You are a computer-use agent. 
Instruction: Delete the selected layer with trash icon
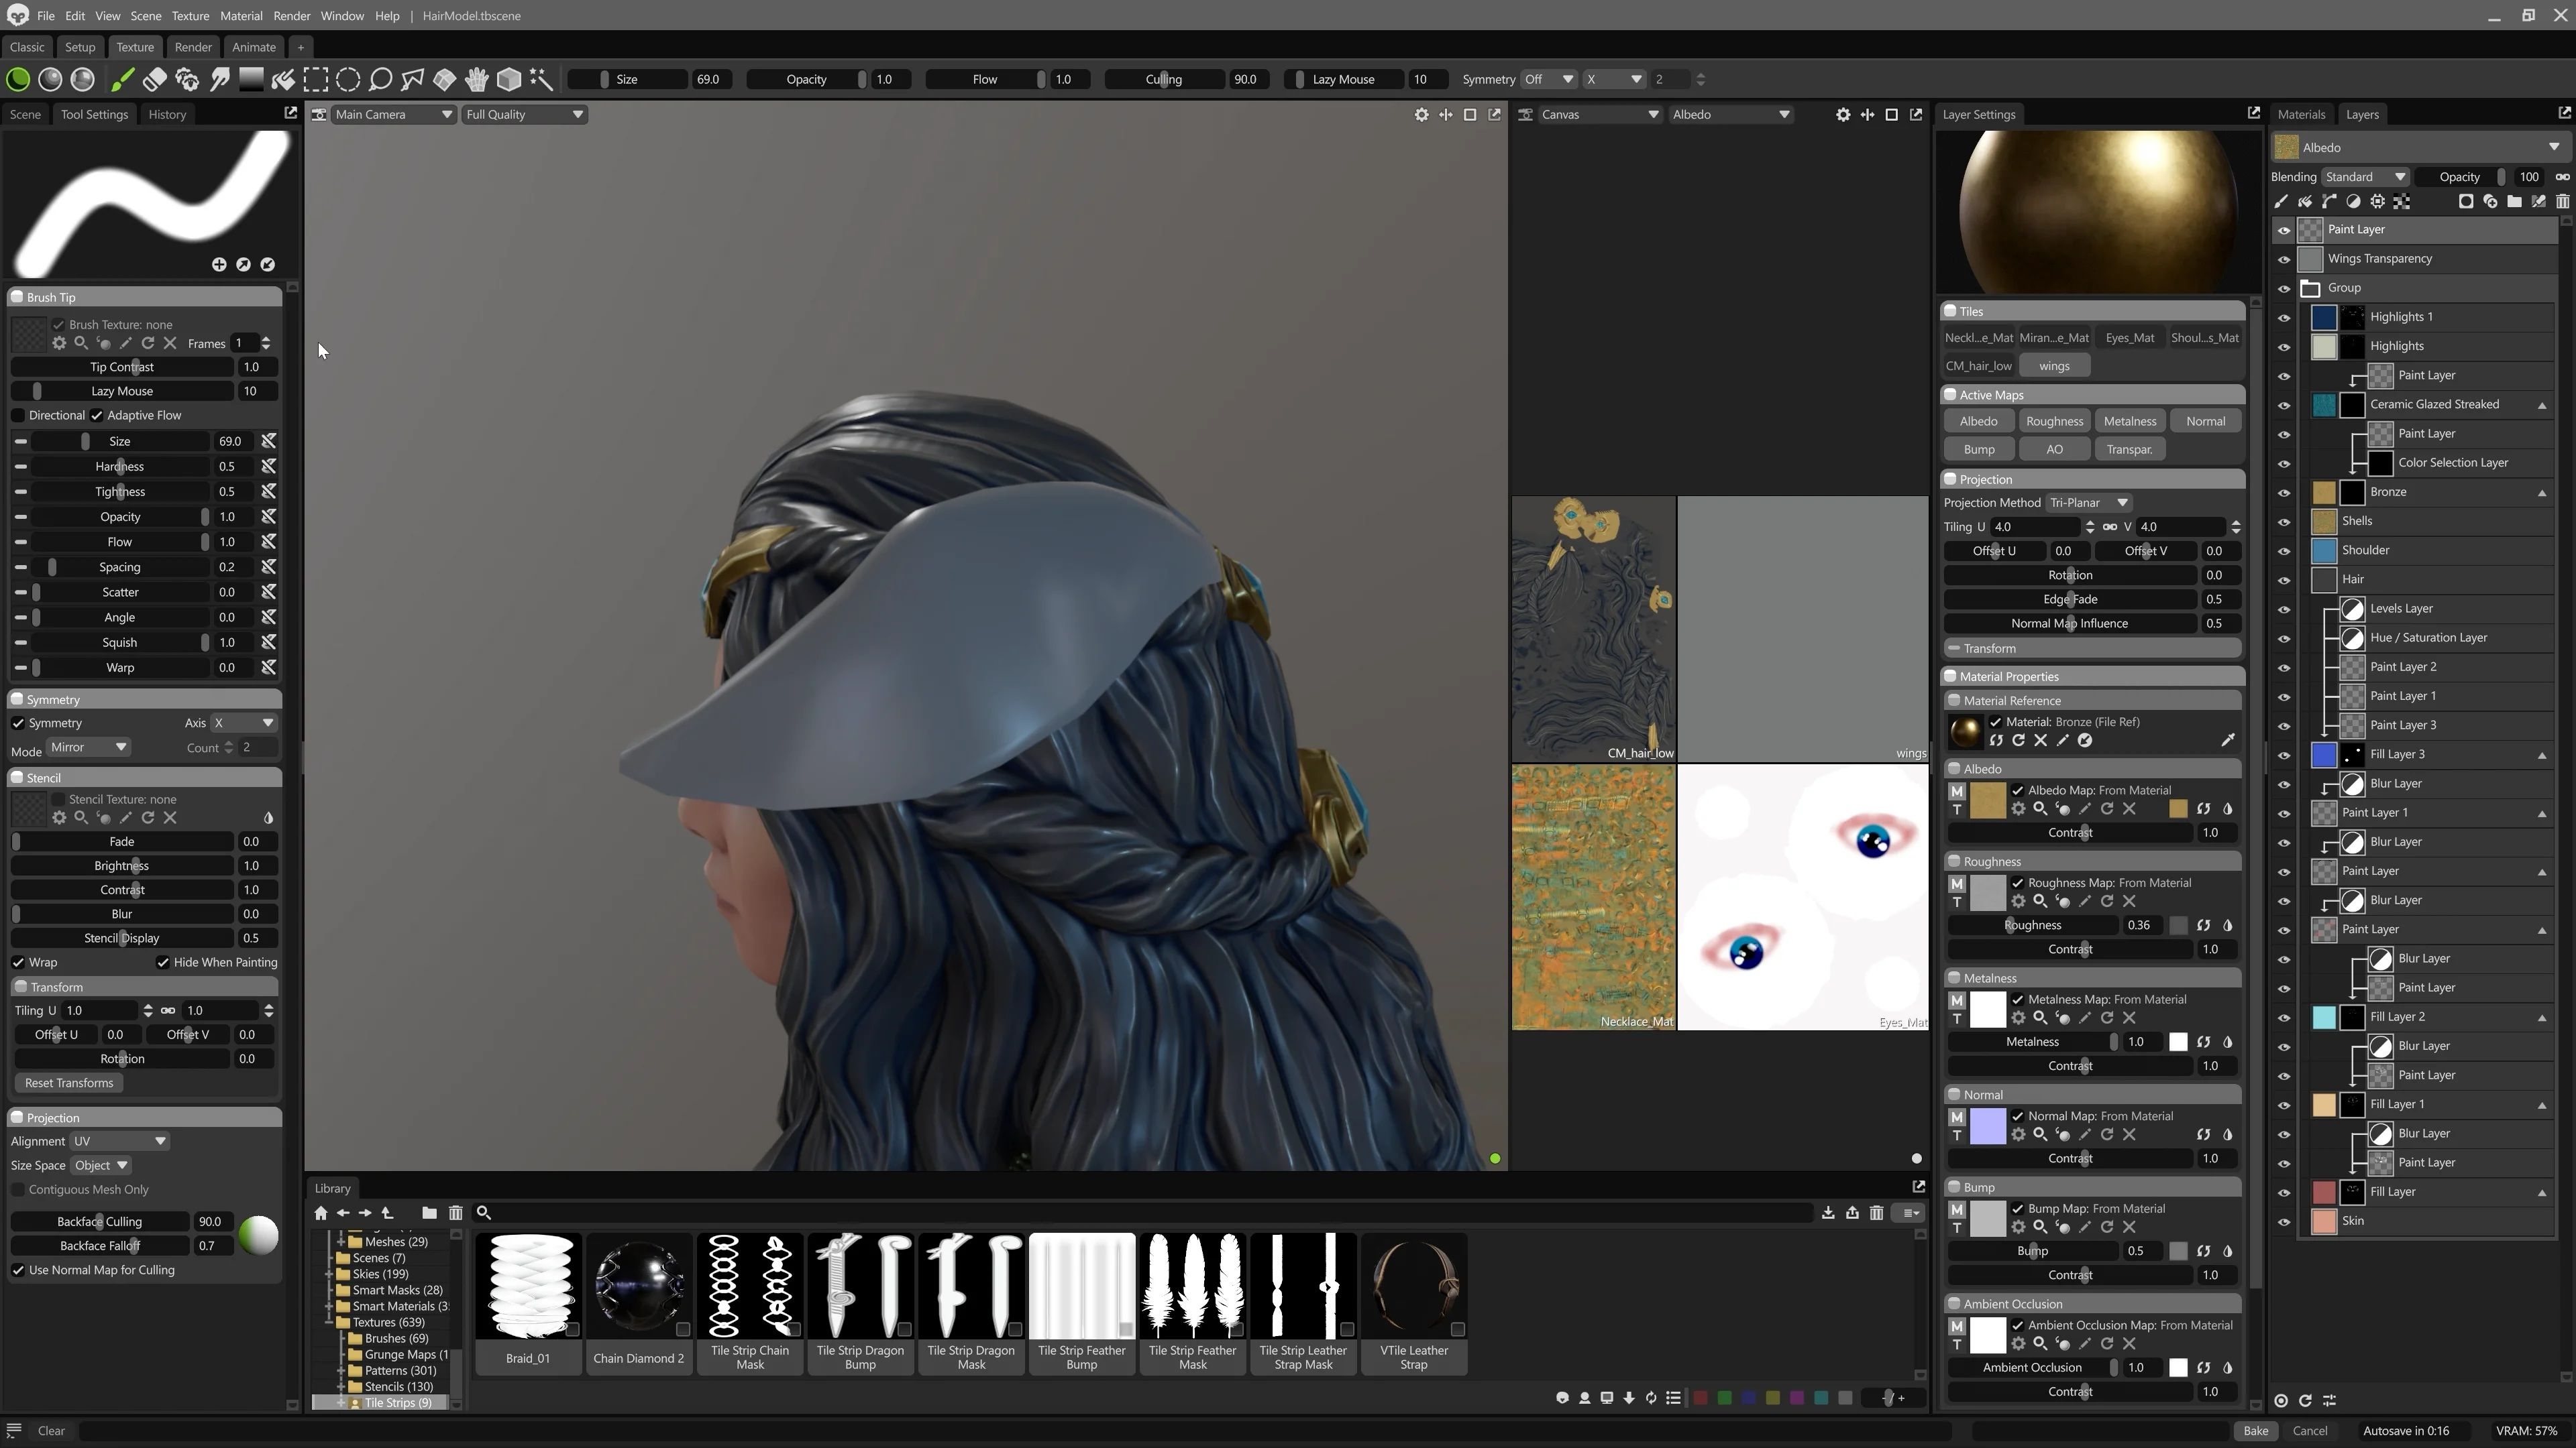click(2563, 202)
